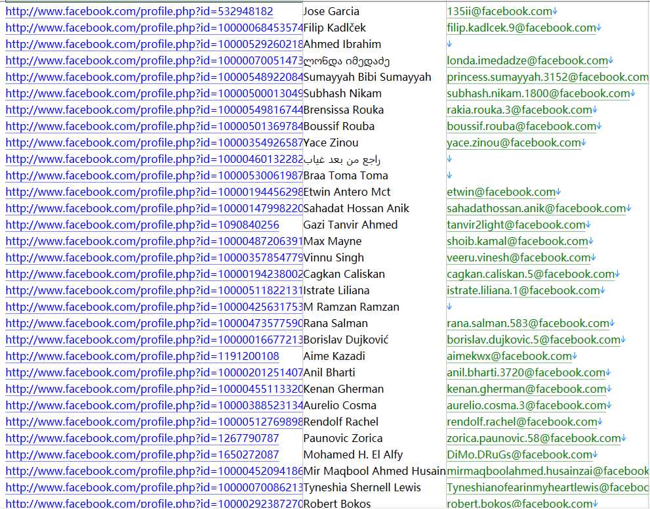This screenshot has width=650, height=509.
Task: Open profile link beside Braa Toma Toma
Action: tap(154, 175)
